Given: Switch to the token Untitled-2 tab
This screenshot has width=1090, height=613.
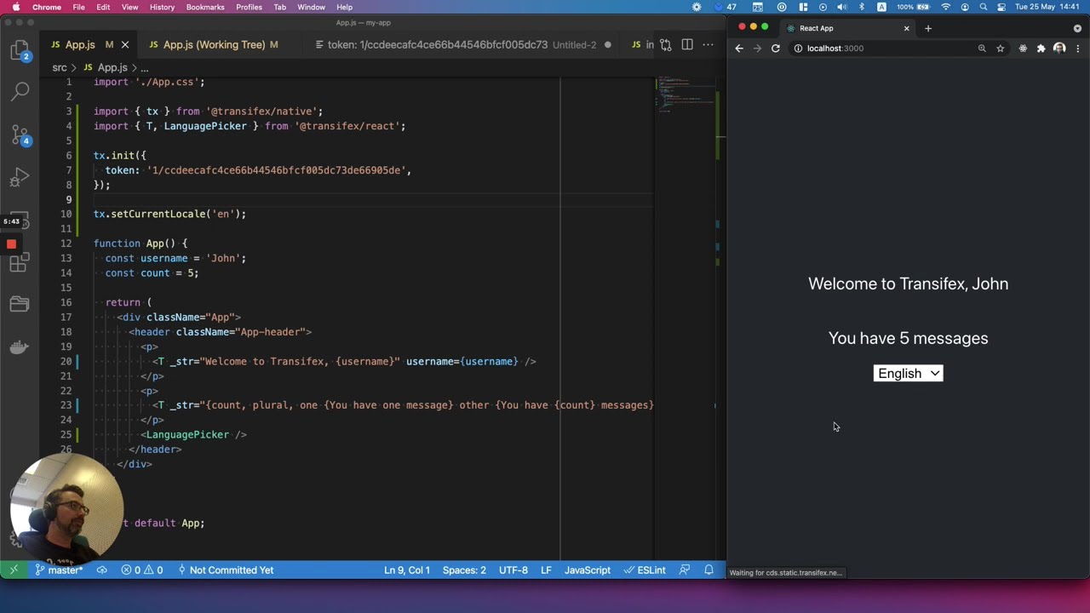Looking at the screenshot, I should 462,44.
